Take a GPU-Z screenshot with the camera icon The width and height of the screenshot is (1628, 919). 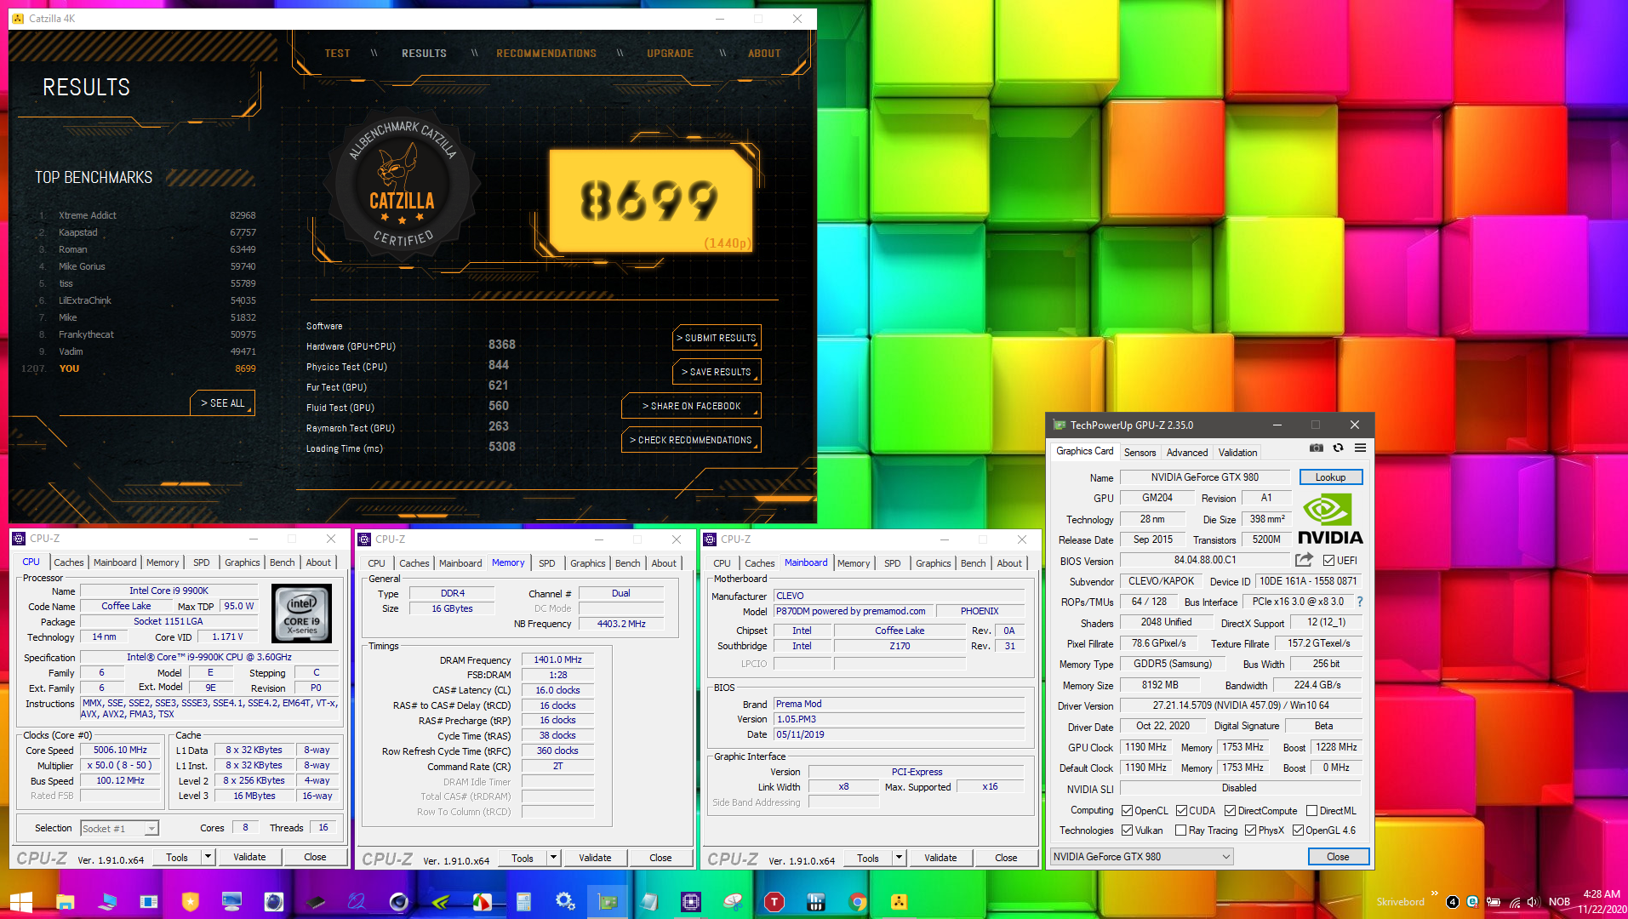pos(1316,448)
